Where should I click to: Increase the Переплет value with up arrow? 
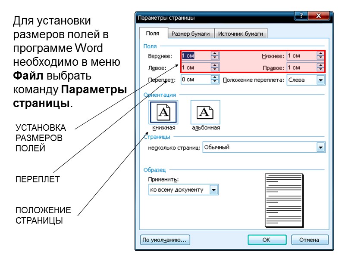pos(215,77)
